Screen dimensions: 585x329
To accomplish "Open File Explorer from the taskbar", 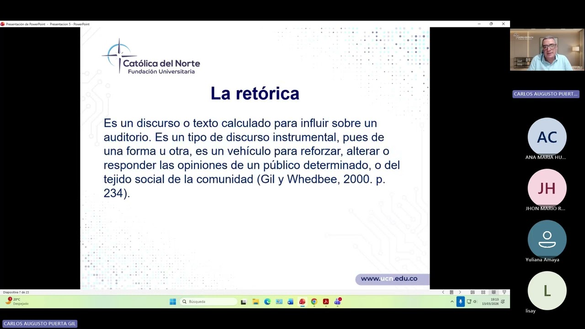I will [x=255, y=302].
